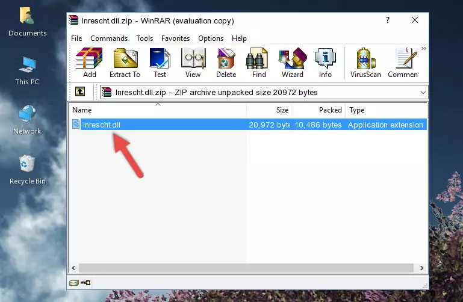Click the drive icon in status bar
This screenshot has height=302, width=463.
coord(74,283)
